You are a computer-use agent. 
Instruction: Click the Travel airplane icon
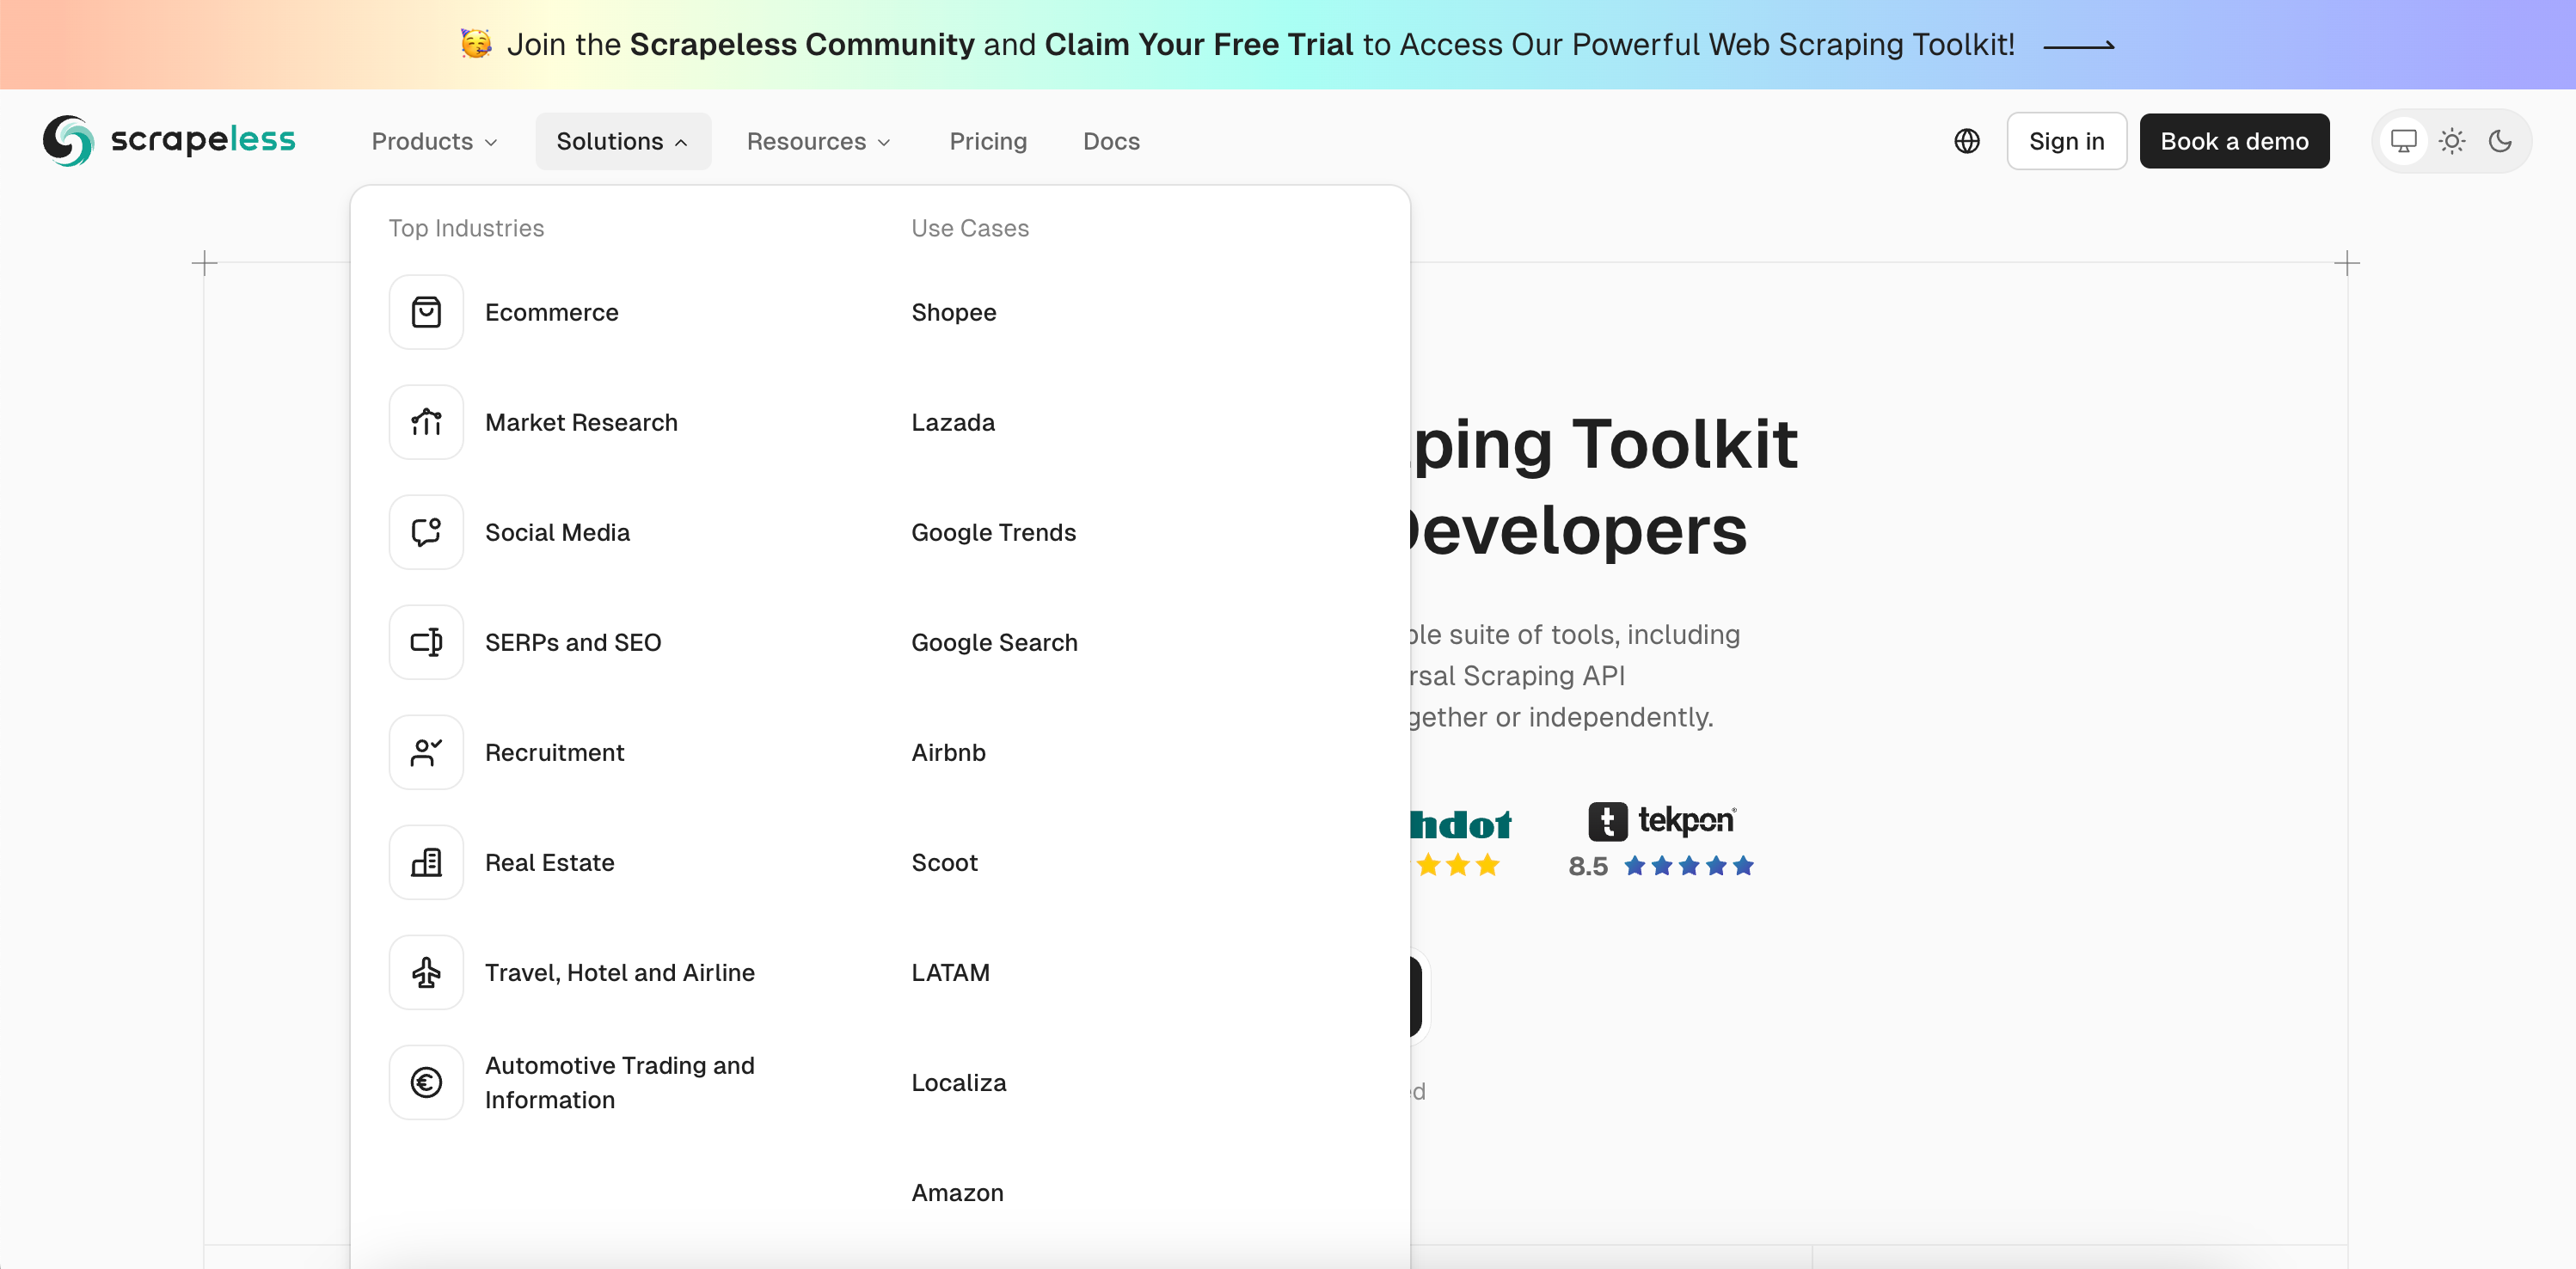point(426,972)
